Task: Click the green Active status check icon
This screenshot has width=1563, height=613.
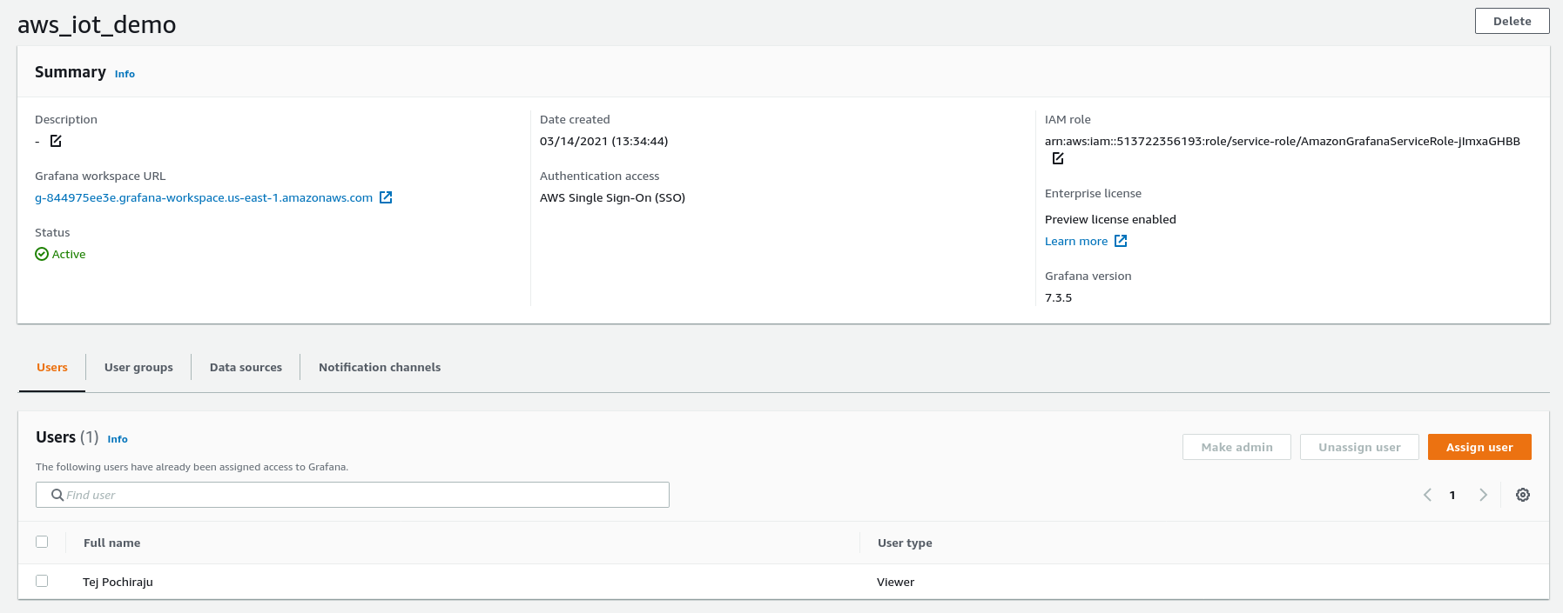Action: point(42,254)
